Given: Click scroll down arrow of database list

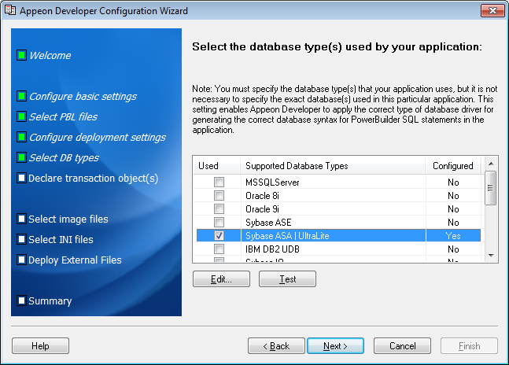Looking at the screenshot, I should [x=491, y=256].
